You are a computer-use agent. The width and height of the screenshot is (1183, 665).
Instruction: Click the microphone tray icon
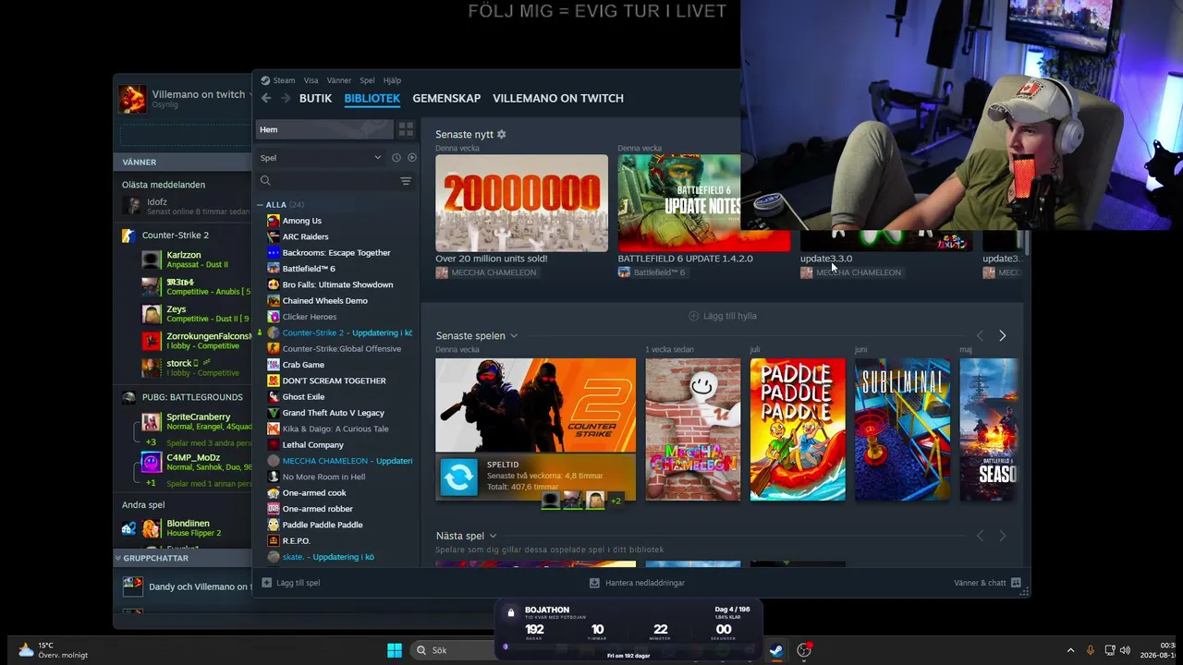[x=1091, y=650]
